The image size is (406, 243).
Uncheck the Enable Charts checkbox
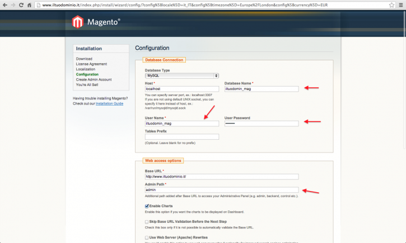click(147, 206)
